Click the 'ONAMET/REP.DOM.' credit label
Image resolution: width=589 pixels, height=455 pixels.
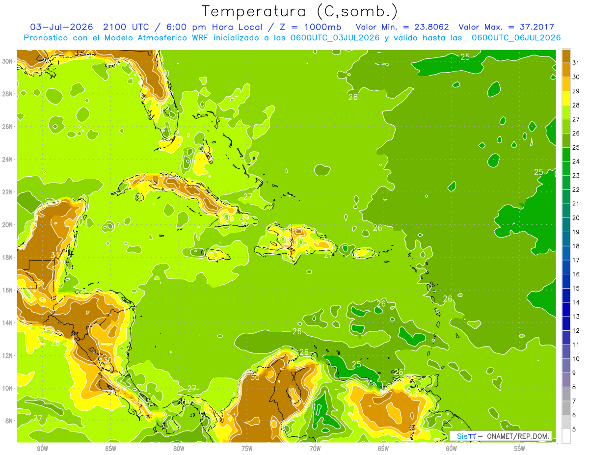pyautogui.click(x=518, y=436)
